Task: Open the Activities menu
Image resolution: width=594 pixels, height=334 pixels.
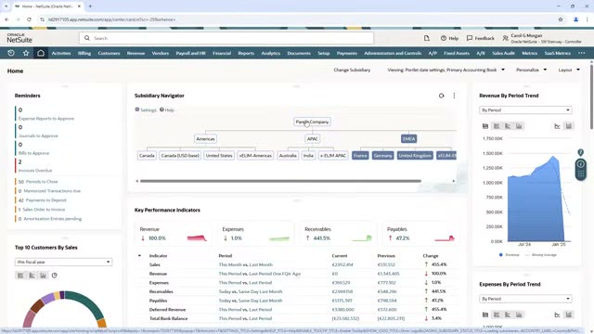Action: point(61,53)
